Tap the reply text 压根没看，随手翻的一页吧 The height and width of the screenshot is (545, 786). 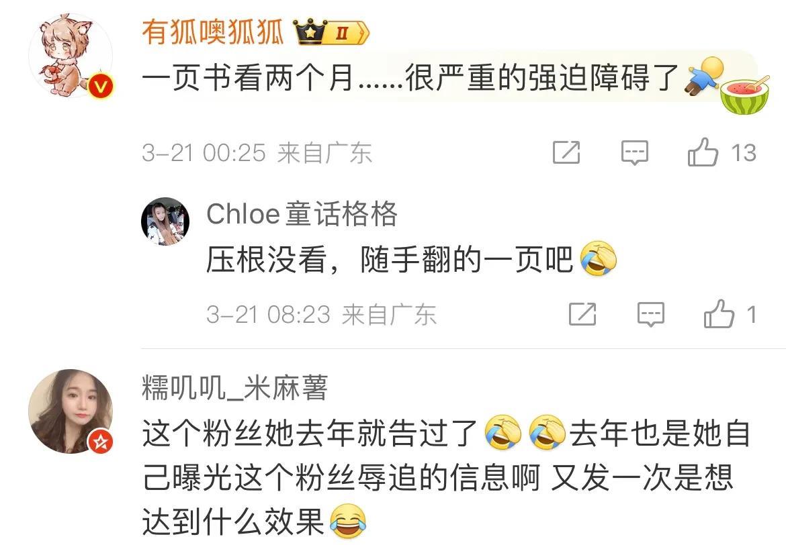tap(390, 259)
